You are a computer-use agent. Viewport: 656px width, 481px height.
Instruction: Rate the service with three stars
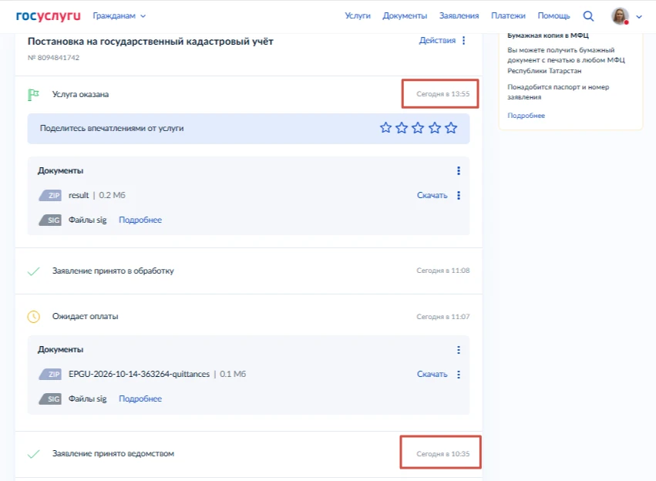coord(418,127)
